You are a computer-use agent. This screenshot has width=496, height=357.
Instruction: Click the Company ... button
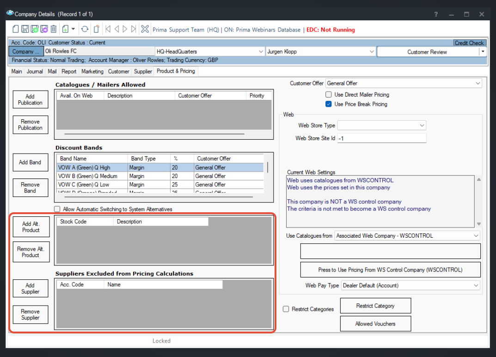(26, 51)
